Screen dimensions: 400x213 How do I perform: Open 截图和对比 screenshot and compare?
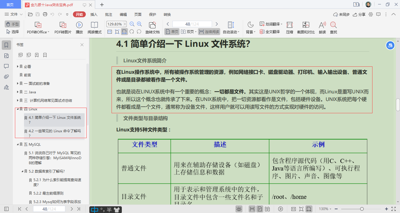(x=306, y=28)
